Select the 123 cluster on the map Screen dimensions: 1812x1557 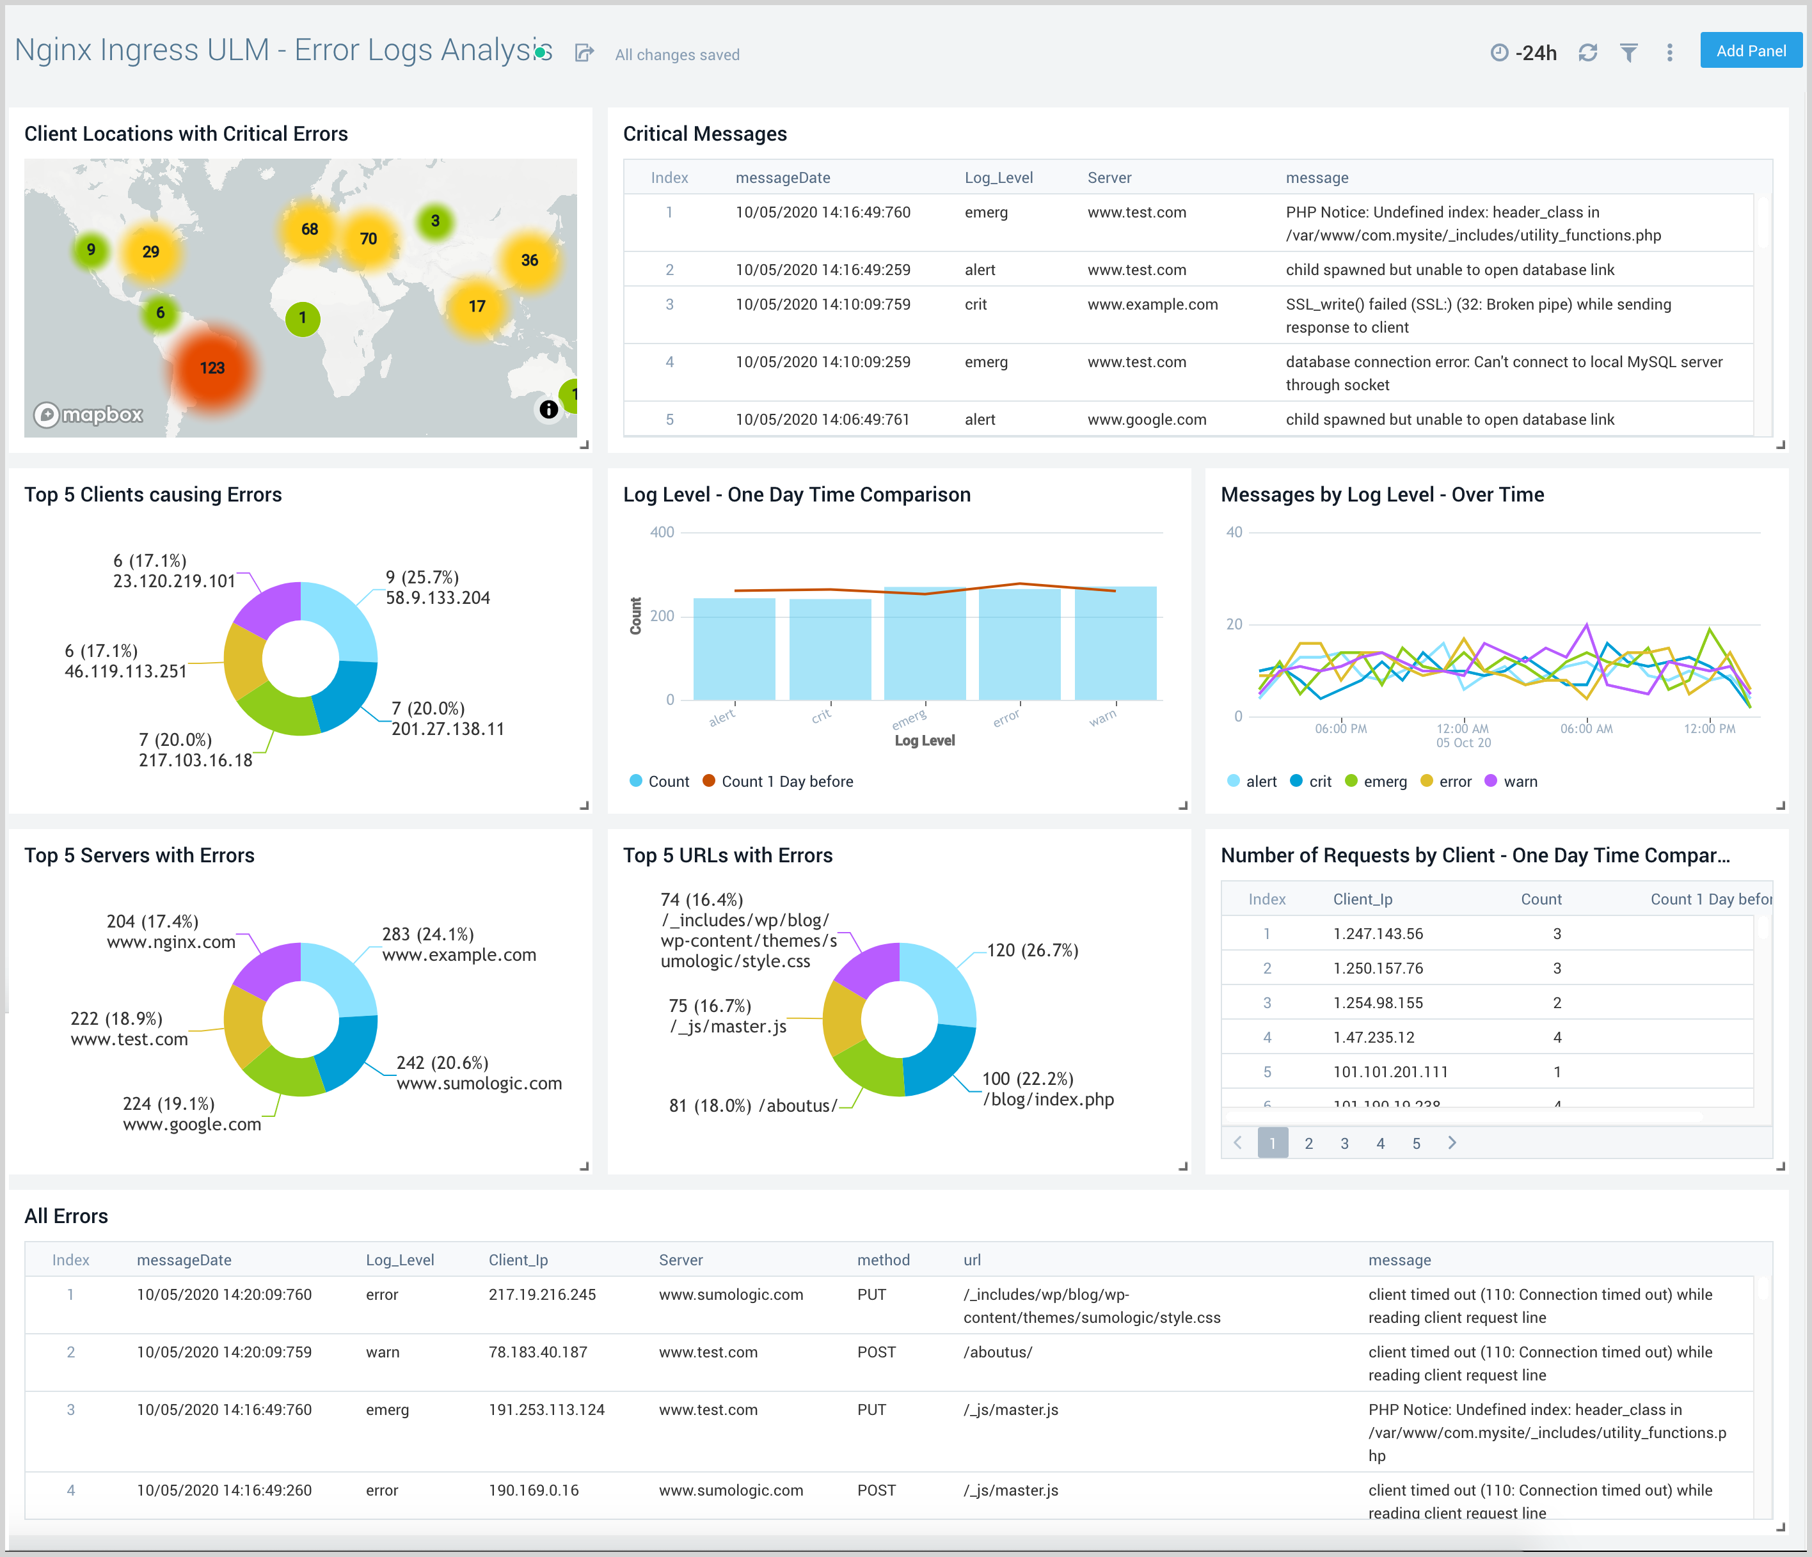point(212,368)
